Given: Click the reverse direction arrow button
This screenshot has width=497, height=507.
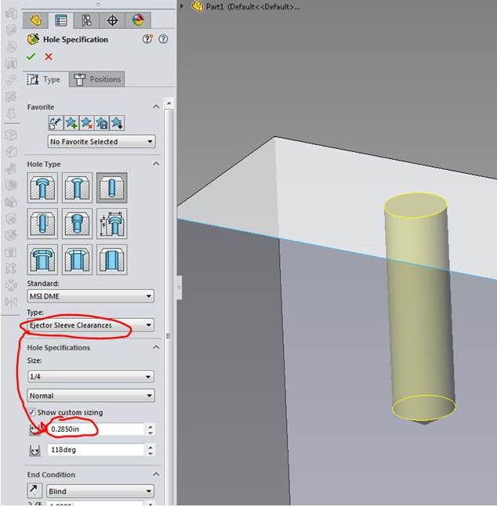Looking at the screenshot, I should tap(34, 491).
